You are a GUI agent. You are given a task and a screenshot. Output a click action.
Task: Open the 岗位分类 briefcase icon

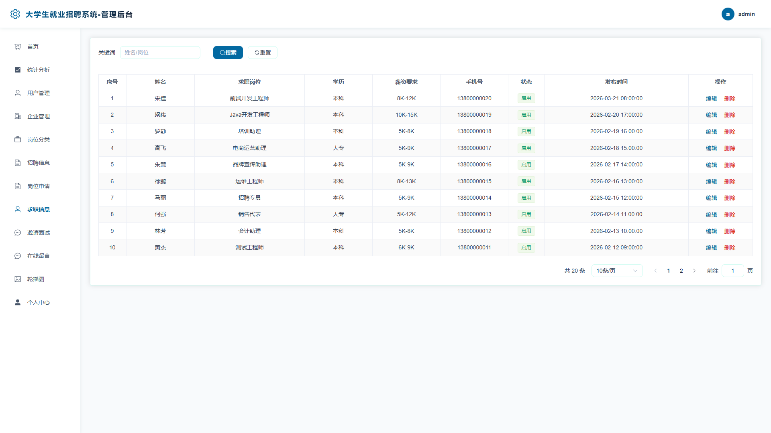coord(18,140)
